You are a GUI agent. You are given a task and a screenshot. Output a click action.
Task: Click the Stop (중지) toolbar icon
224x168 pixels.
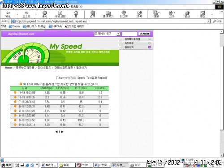pos(45,14)
